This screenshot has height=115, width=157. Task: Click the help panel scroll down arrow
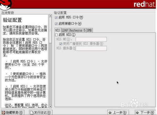tap(50, 107)
